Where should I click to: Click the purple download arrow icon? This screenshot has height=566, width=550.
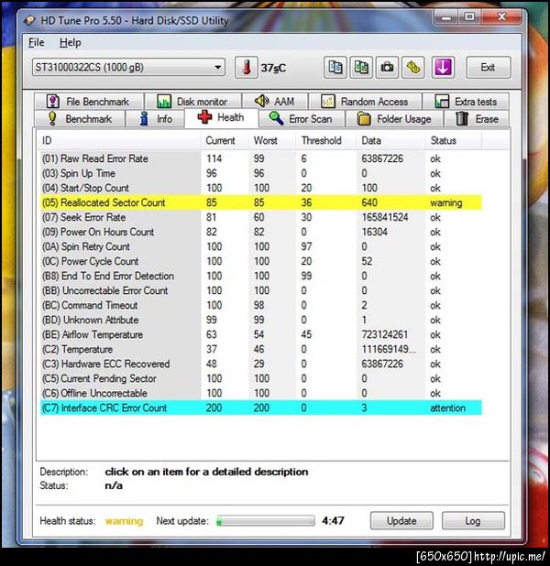coord(443,68)
